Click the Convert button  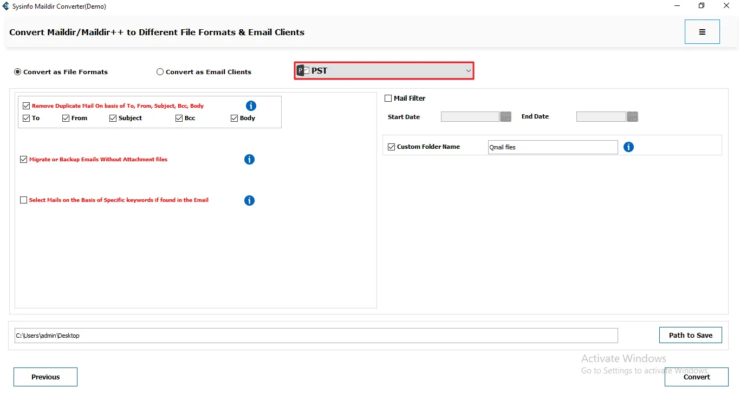pyautogui.click(x=696, y=377)
